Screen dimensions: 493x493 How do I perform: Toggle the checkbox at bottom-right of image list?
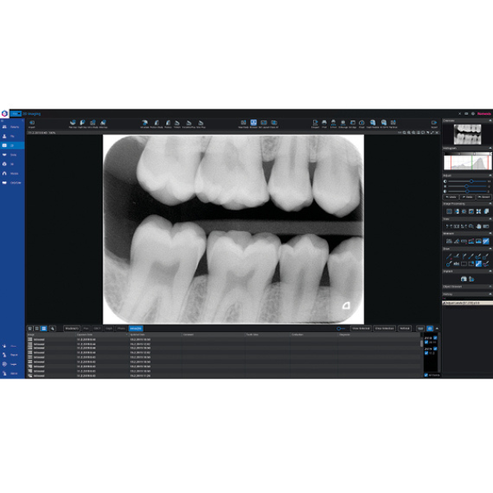(x=426, y=375)
